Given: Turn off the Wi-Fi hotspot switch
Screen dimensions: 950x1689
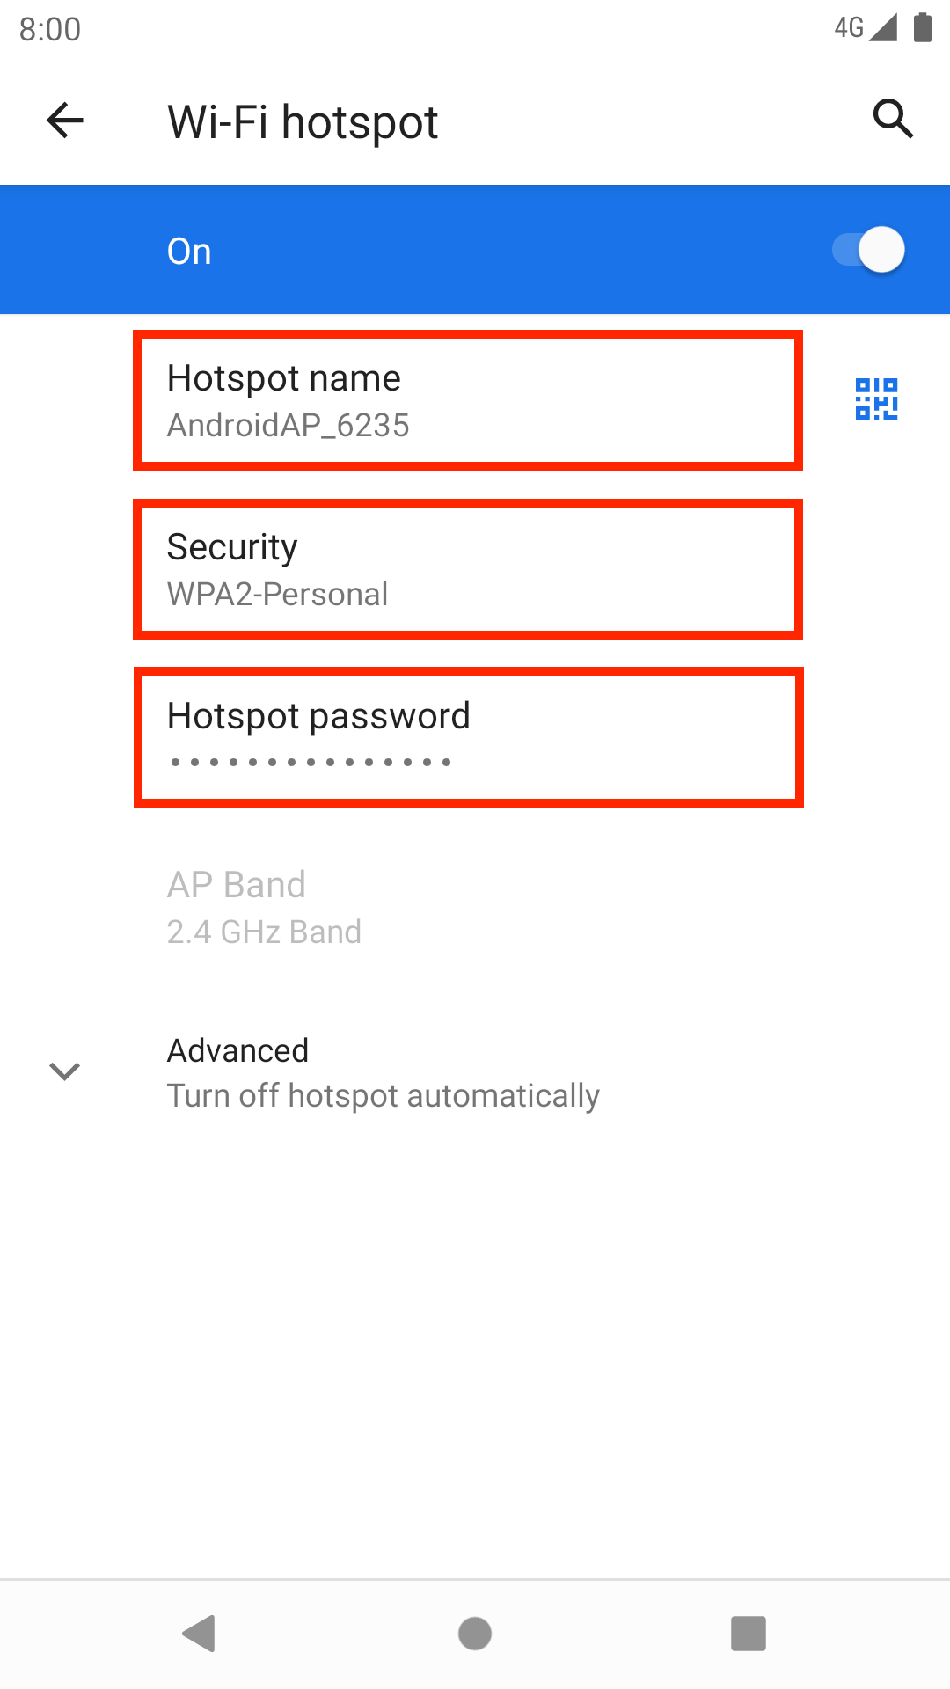Looking at the screenshot, I should pos(869,250).
